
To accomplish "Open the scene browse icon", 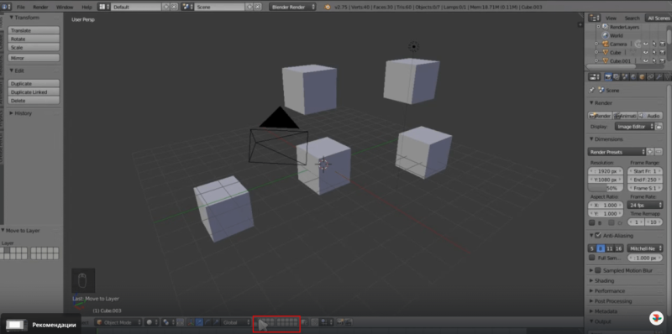I will point(187,7).
